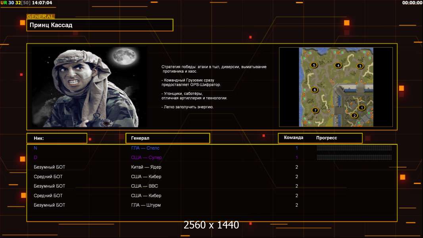Click the 'Команда' column header
The width and height of the screenshot is (423, 238).
294,138
